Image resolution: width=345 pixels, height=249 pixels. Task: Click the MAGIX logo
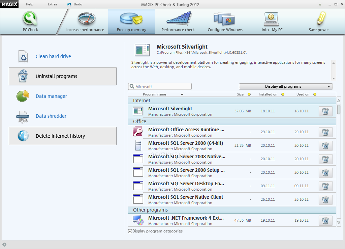point(9,4)
